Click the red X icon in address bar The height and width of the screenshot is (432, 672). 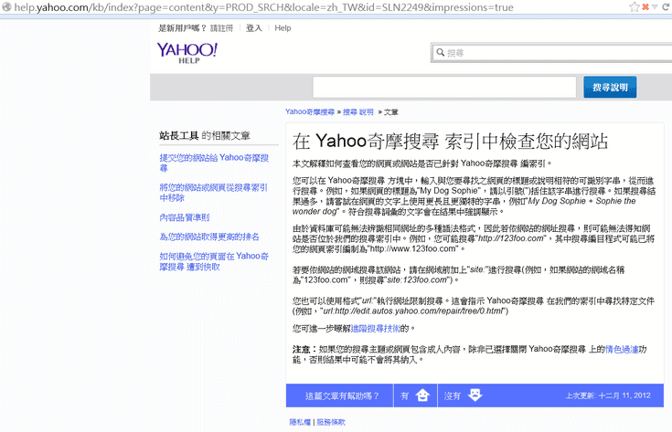coord(645,7)
